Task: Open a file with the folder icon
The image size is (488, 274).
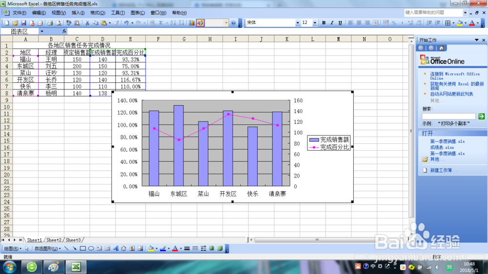Action: (x=15, y=23)
